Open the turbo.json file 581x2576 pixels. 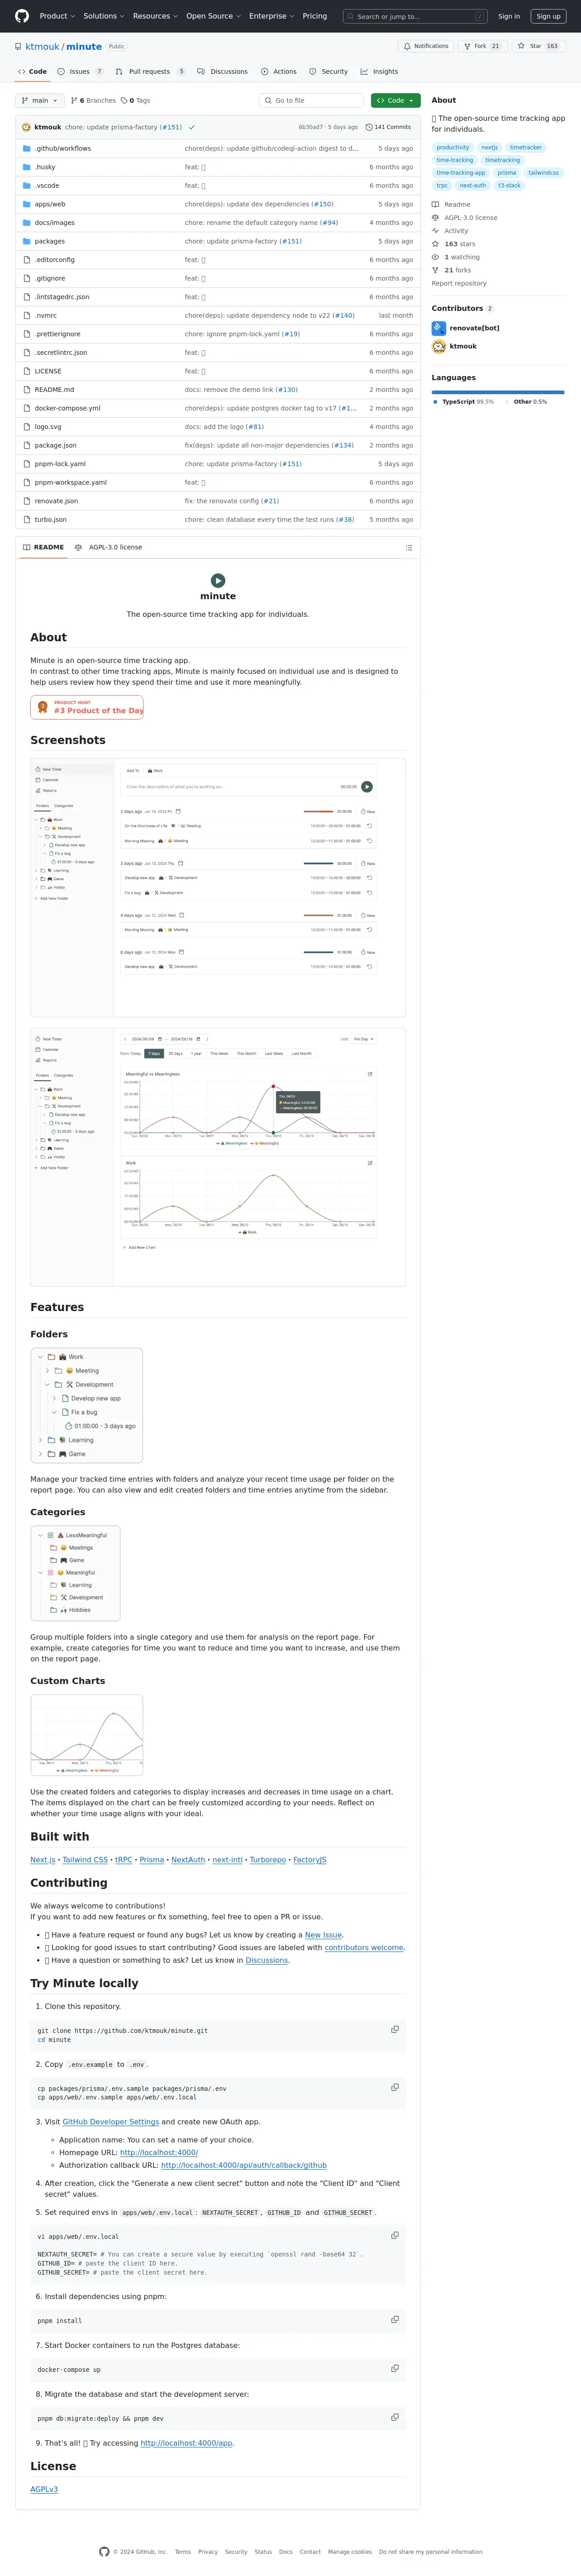pos(51,520)
